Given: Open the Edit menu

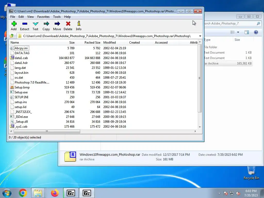Looking at the screenshot, I should [21, 17].
